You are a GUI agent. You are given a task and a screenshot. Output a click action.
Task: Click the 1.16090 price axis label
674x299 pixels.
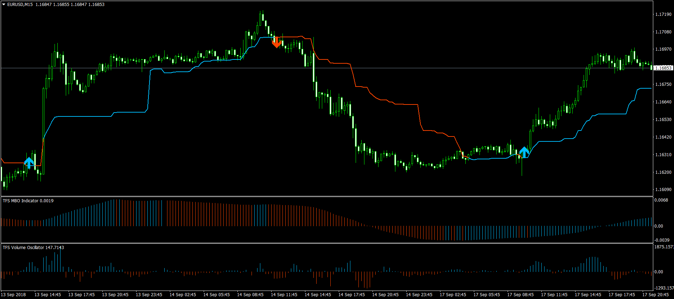[663, 190]
